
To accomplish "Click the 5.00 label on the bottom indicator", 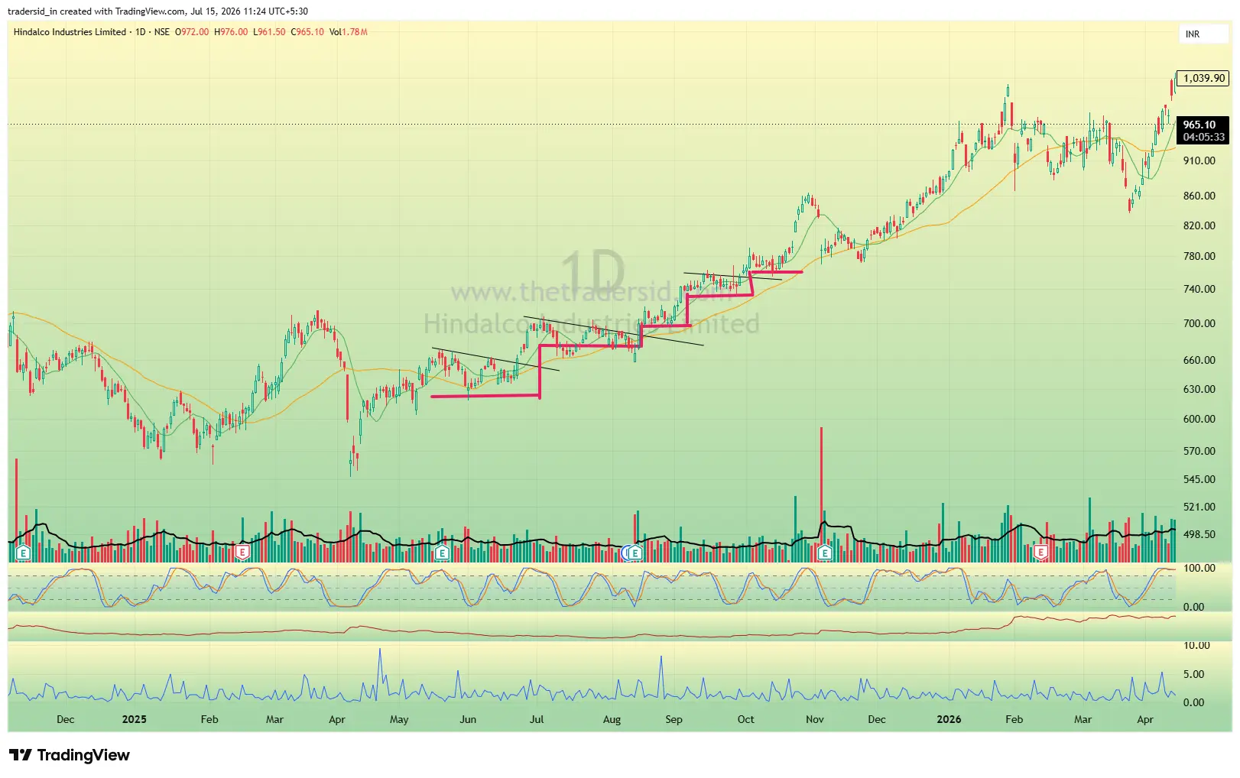I will 1193,674.
